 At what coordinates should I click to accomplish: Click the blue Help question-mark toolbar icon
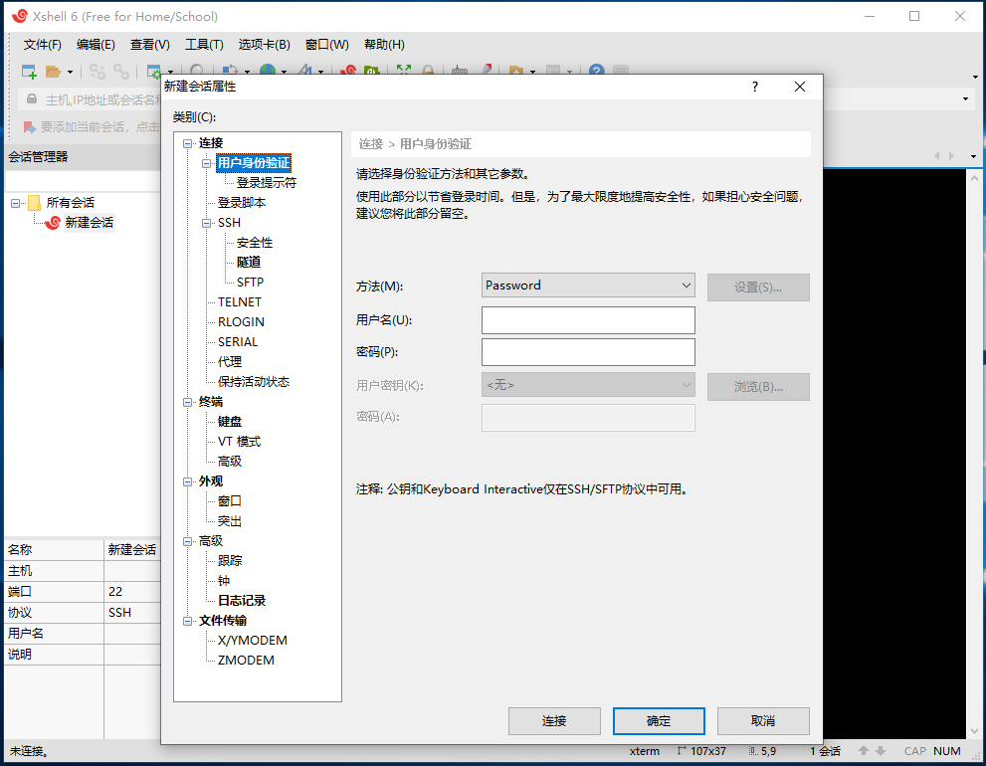(x=596, y=71)
